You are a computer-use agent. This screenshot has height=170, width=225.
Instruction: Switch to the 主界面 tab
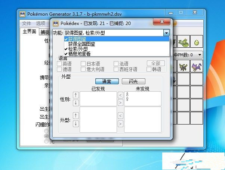pyautogui.click(x=29, y=31)
